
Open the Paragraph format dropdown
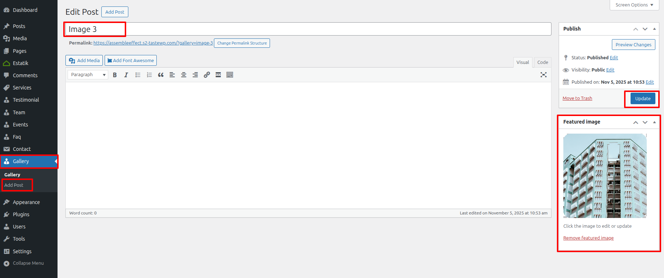88,75
